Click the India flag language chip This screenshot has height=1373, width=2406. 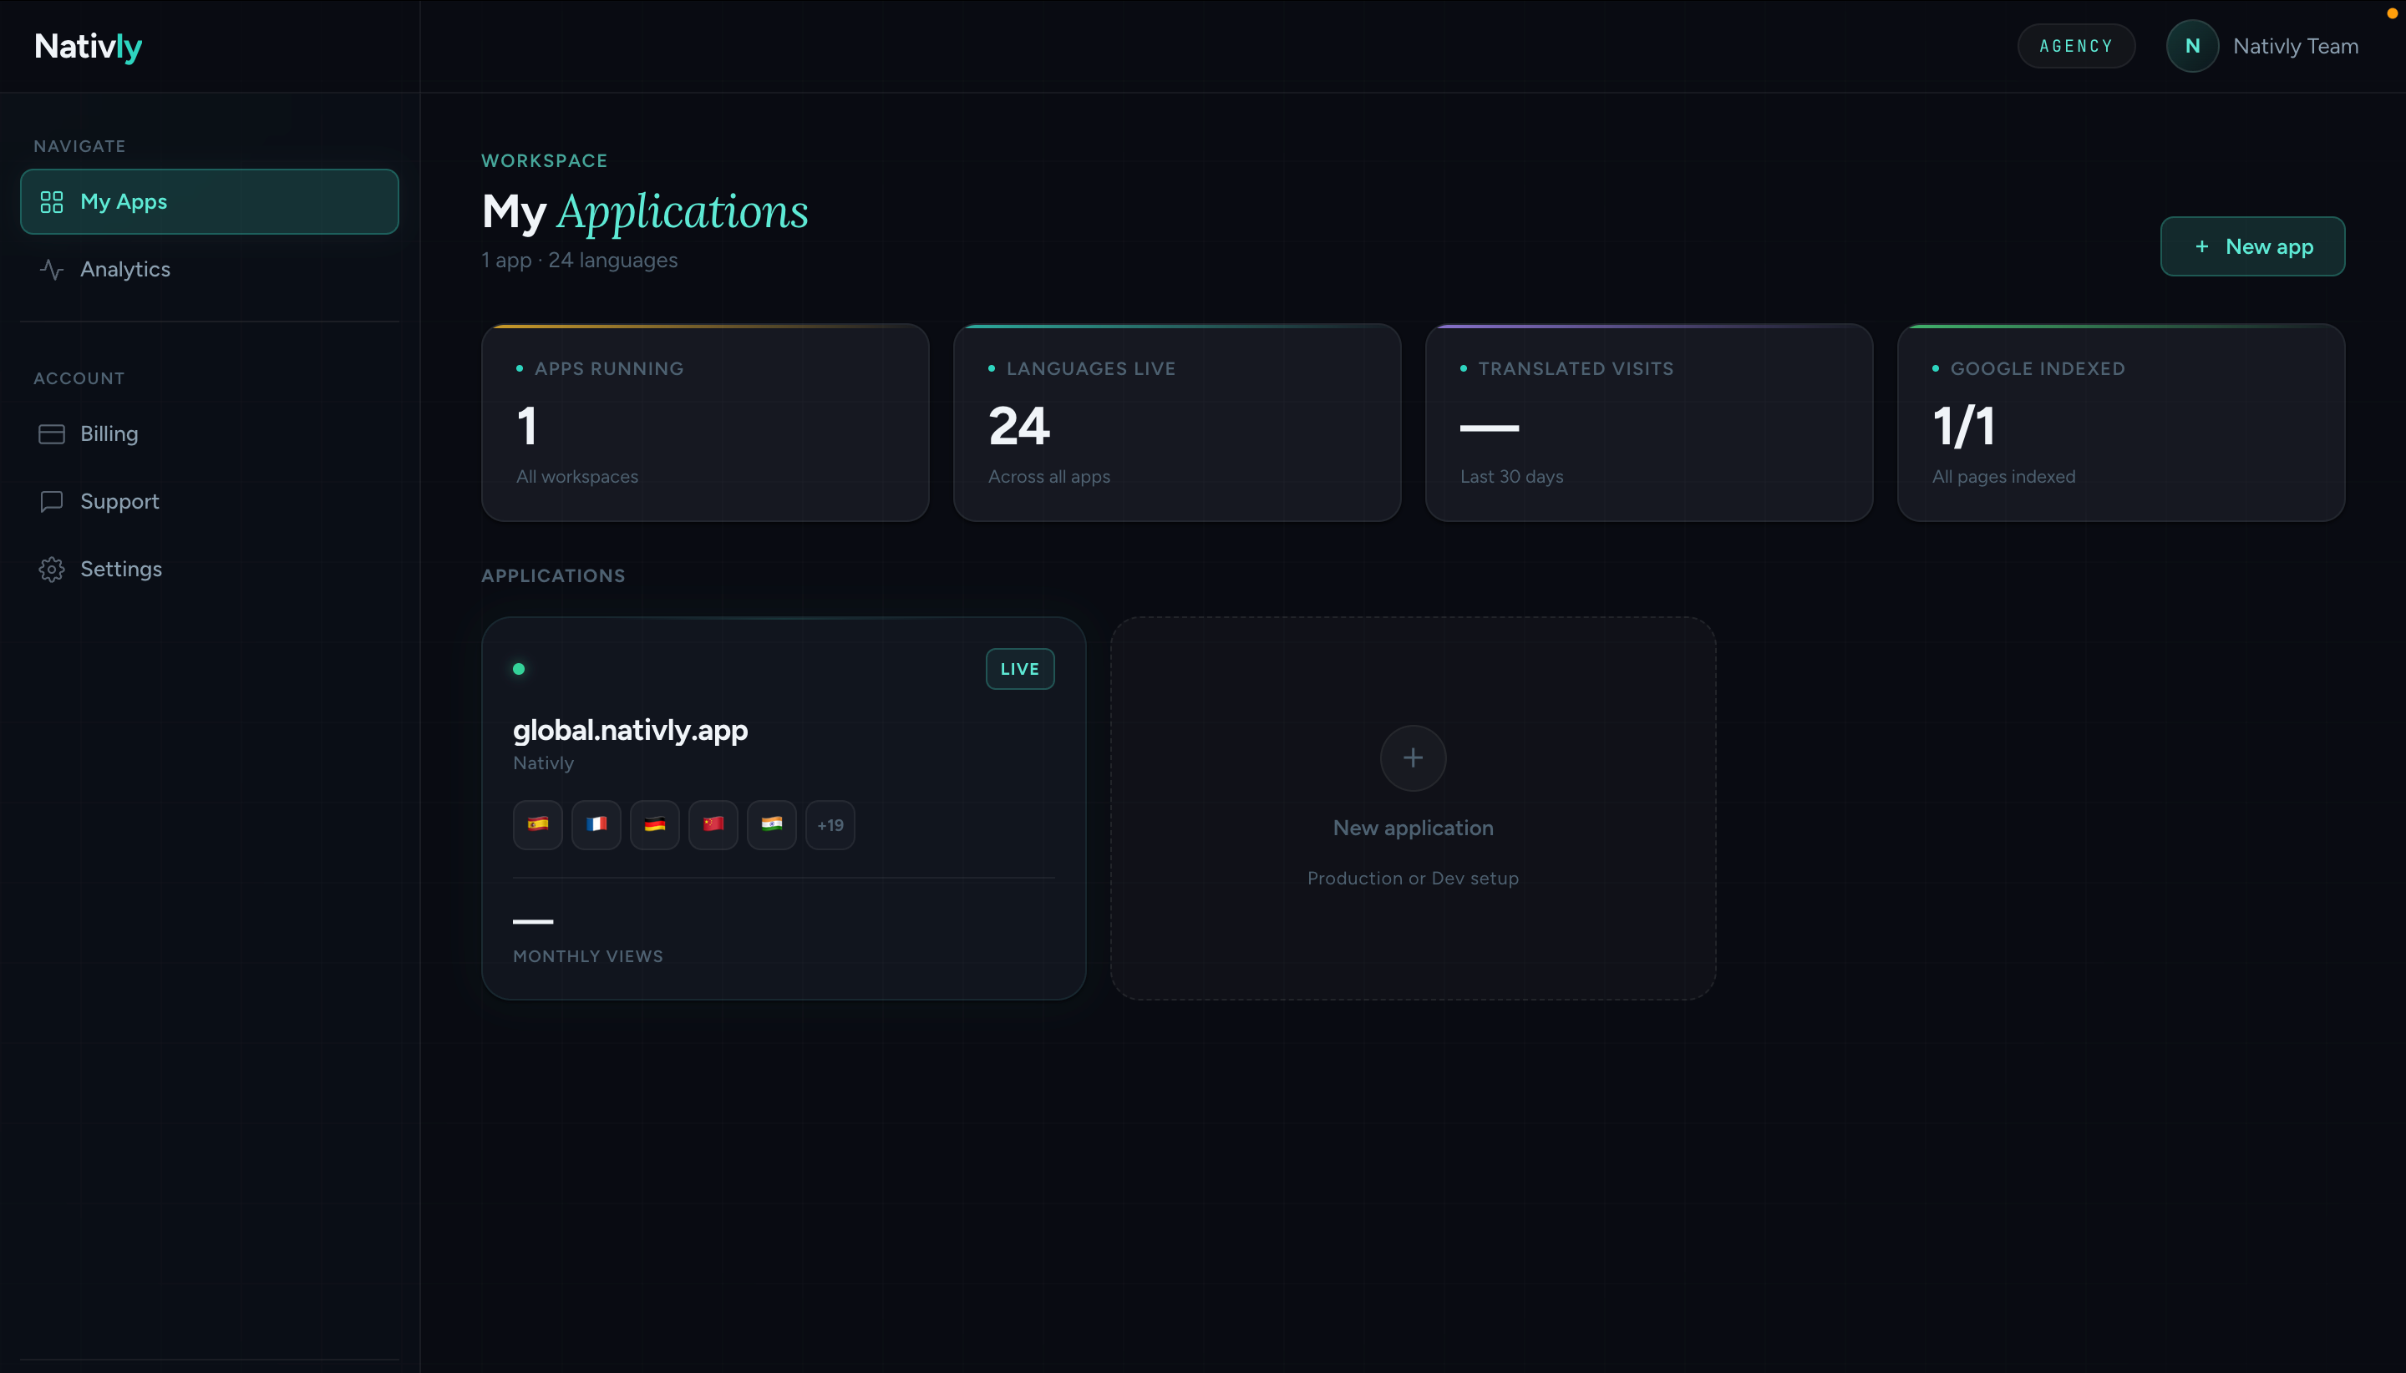(x=771, y=825)
